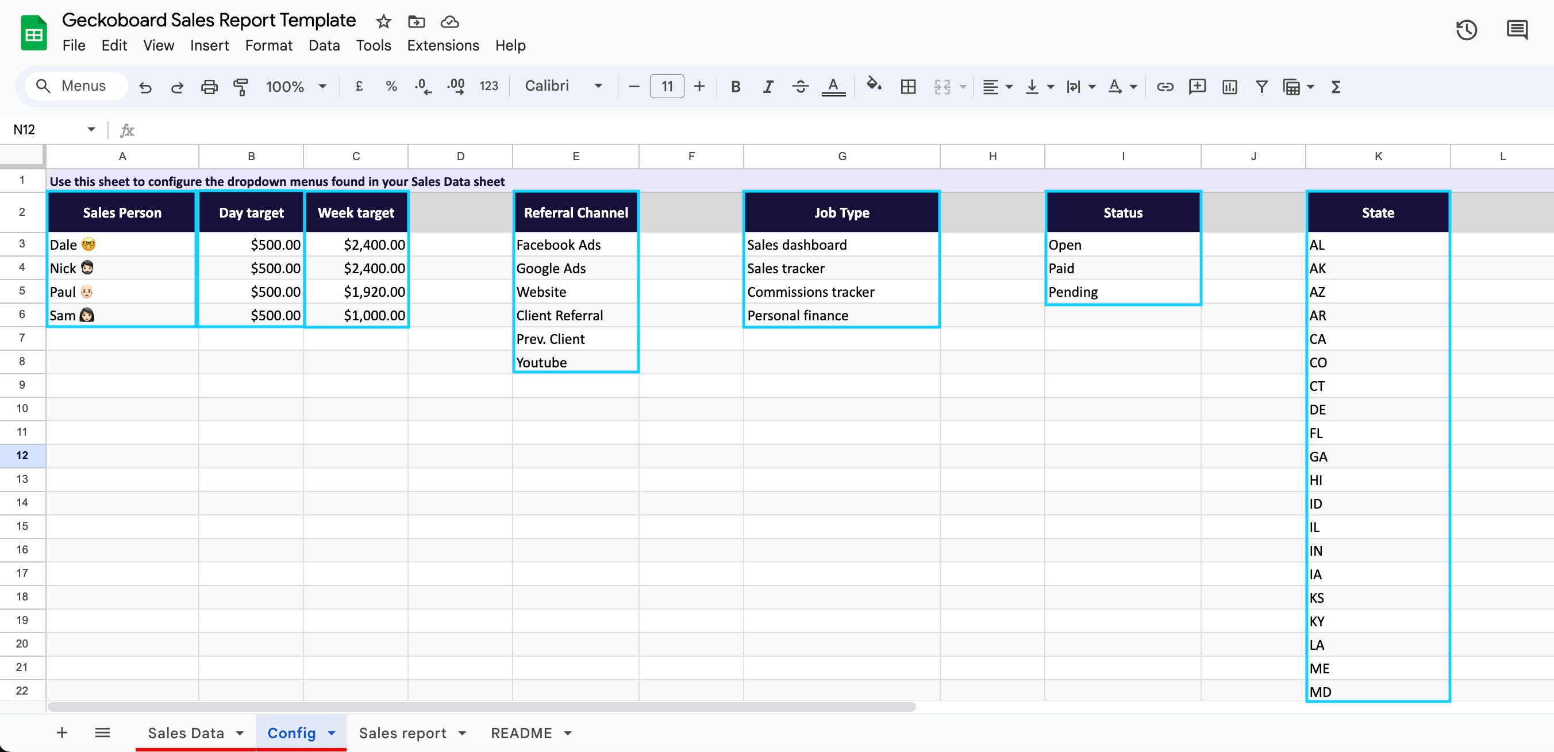Open the text color dropdown arrow

[x=1133, y=86]
